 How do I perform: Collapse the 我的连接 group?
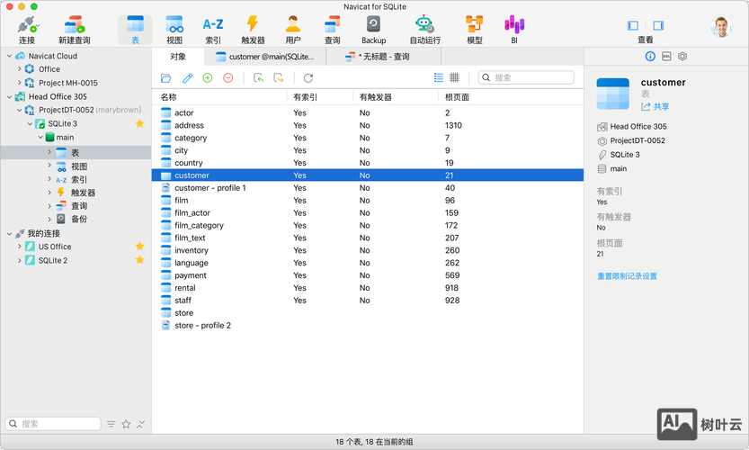click(x=9, y=234)
